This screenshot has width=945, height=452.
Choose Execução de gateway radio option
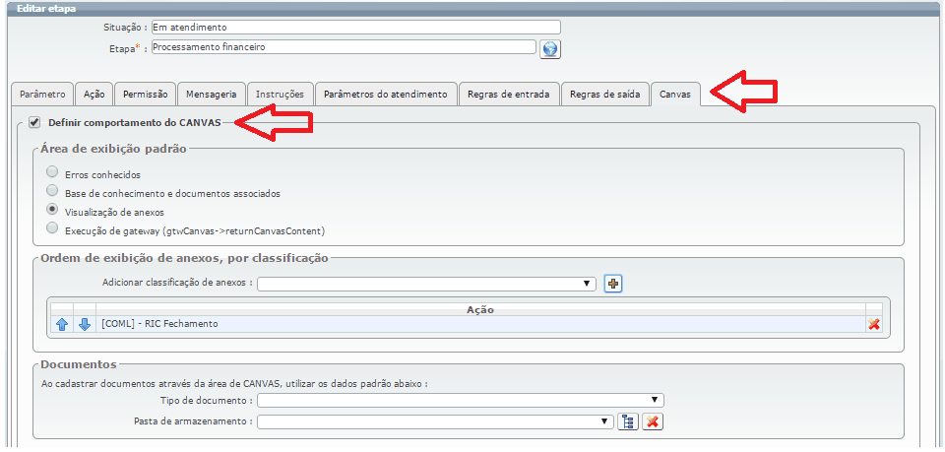(x=52, y=229)
